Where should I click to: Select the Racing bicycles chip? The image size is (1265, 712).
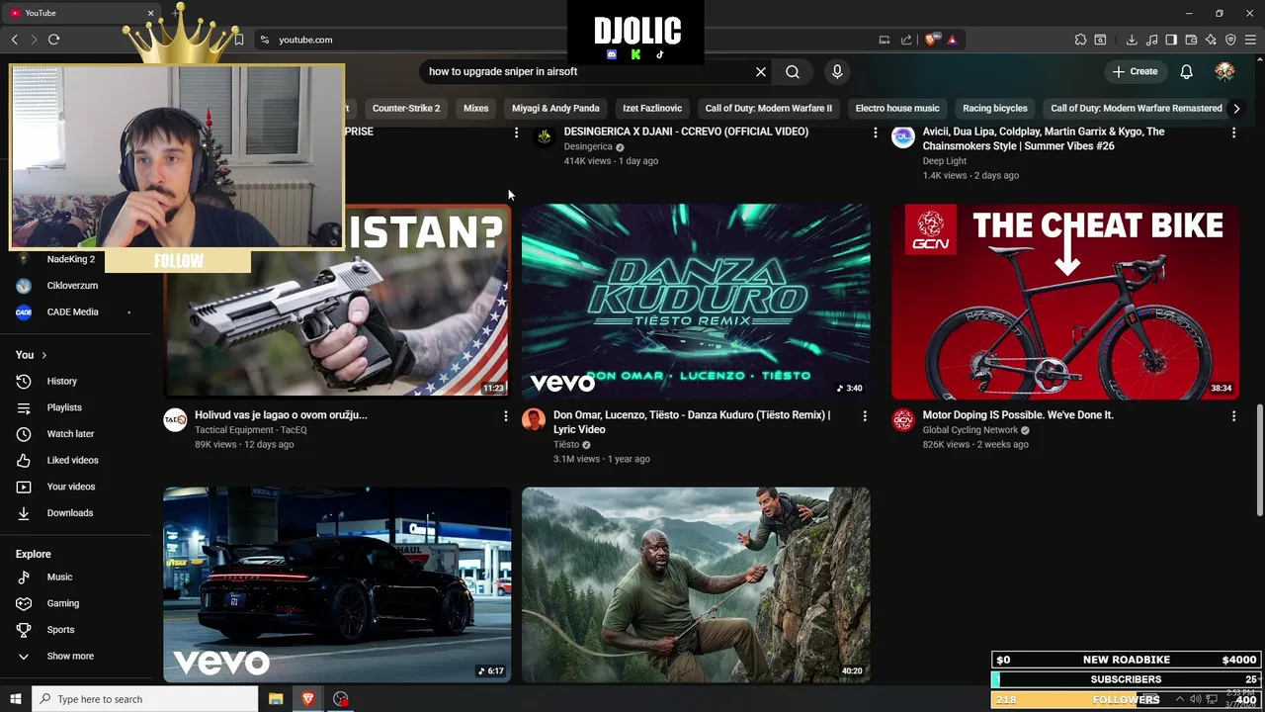tap(995, 108)
